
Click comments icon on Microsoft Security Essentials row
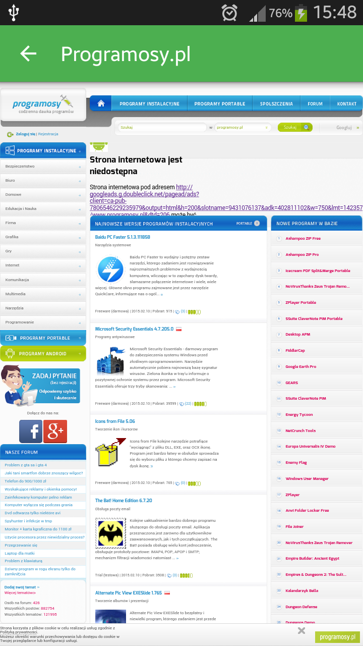point(181,403)
